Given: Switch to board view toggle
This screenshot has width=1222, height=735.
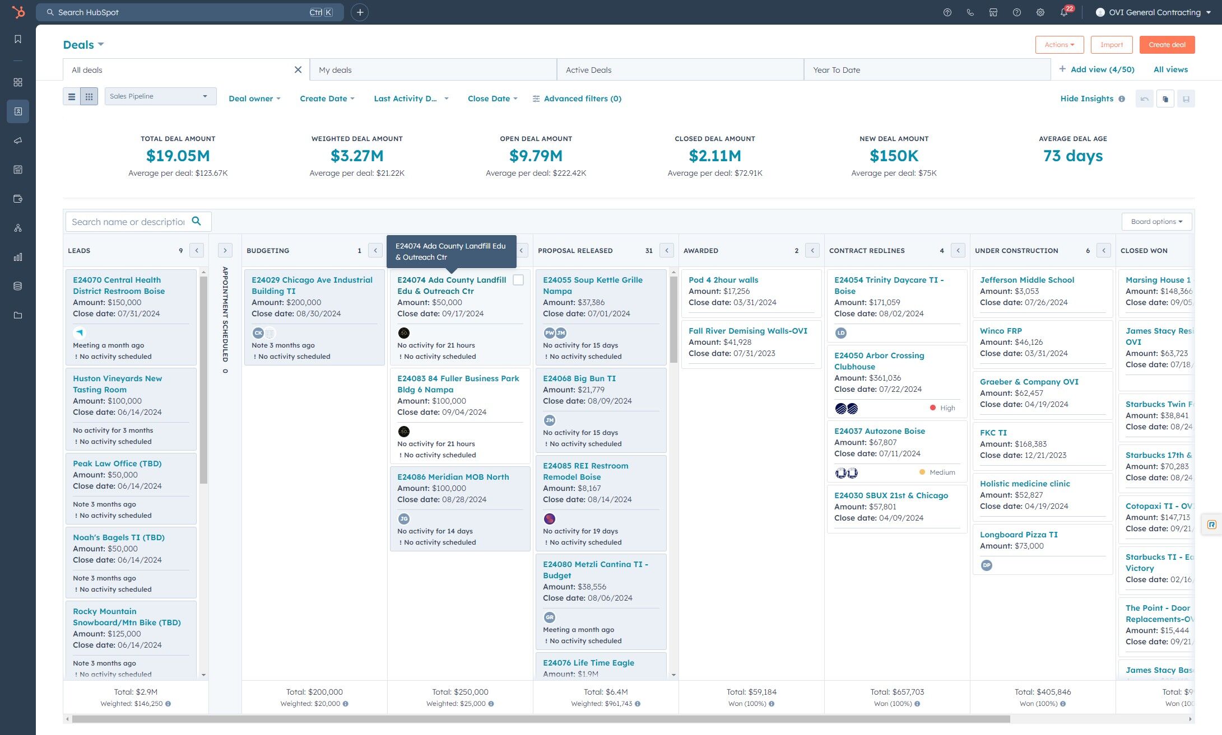Looking at the screenshot, I should [x=89, y=97].
